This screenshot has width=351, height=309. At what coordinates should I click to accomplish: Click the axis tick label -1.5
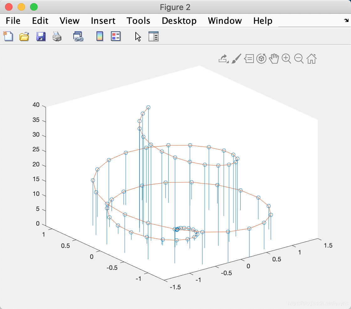point(175,287)
